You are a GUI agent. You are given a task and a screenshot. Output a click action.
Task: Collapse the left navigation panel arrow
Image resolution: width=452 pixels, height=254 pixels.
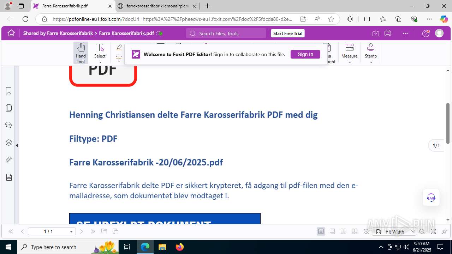(17, 145)
